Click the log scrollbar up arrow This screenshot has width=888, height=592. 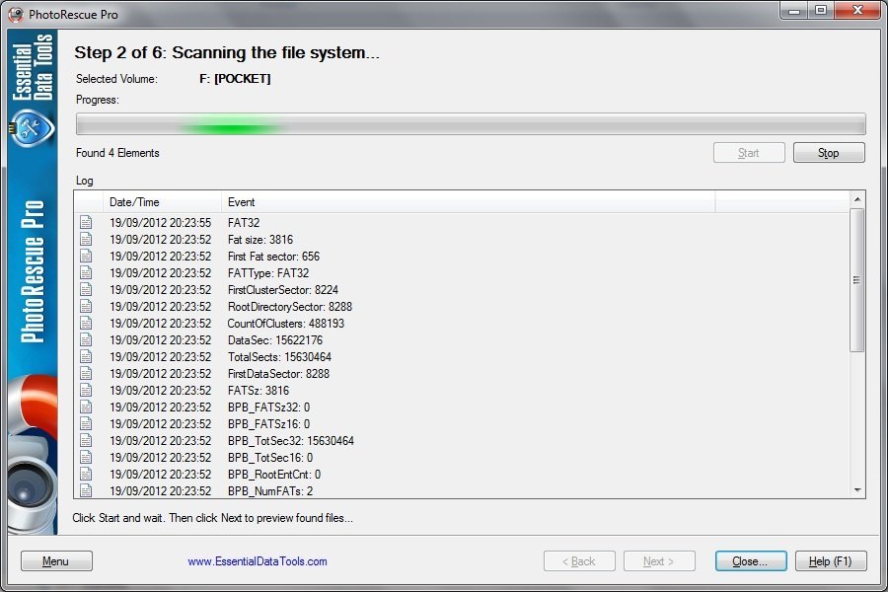[857, 199]
